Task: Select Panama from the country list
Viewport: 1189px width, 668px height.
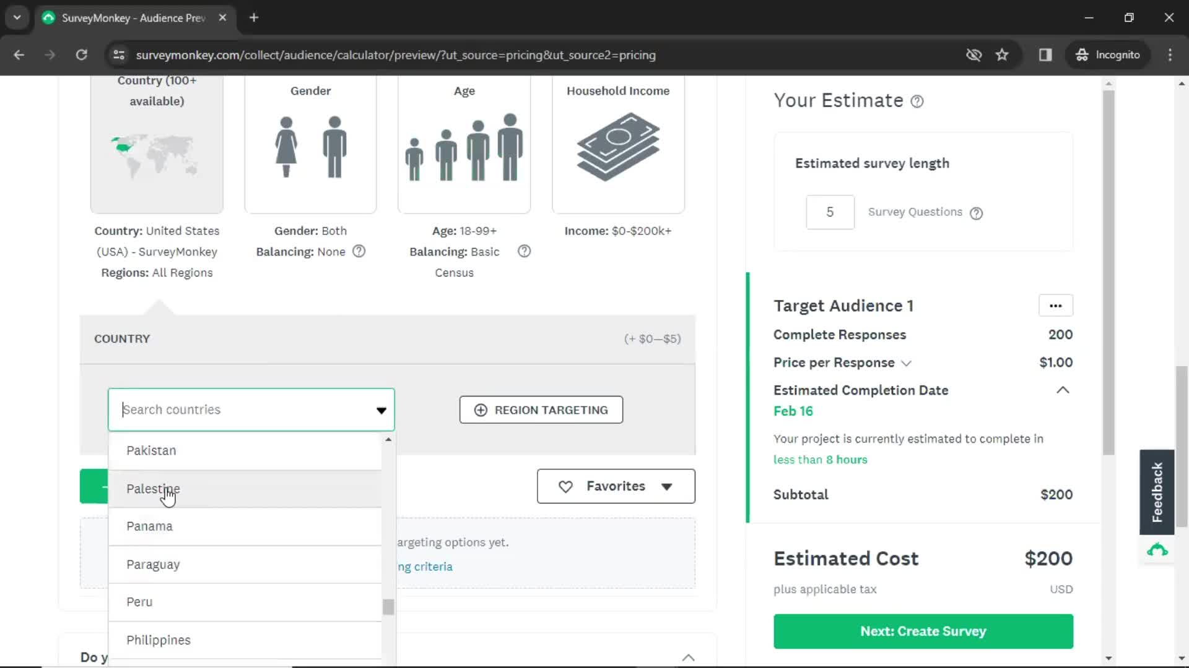Action: (245, 526)
